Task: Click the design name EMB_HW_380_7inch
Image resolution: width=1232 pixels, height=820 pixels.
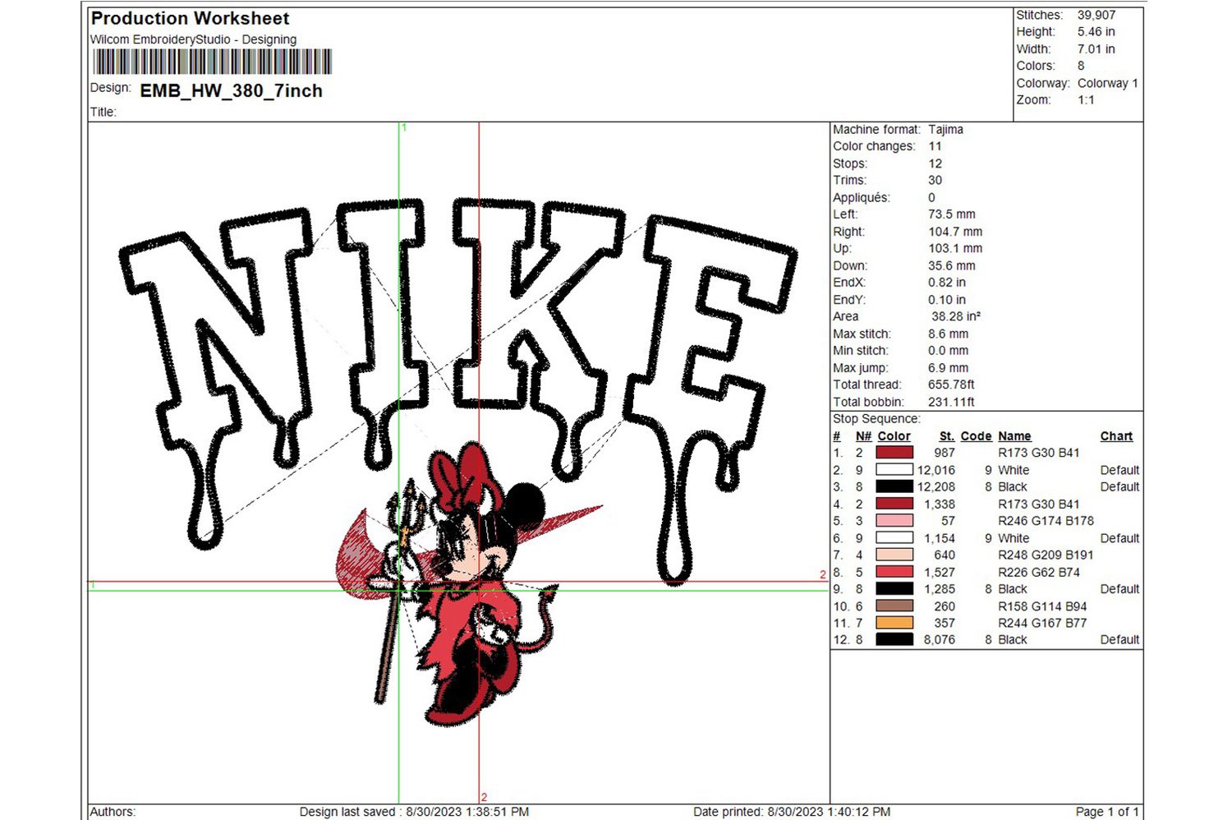Action: tap(231, 90)
